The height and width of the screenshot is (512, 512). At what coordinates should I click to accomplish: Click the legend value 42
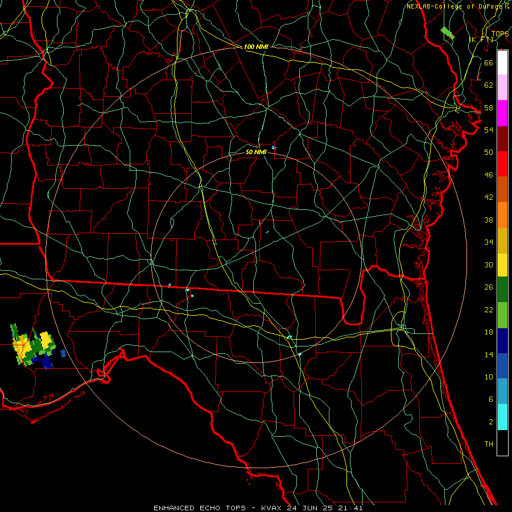click(x=489, y=197)
